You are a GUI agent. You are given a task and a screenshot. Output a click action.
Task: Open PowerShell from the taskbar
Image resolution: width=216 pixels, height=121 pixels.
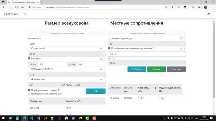pos(10,118)
